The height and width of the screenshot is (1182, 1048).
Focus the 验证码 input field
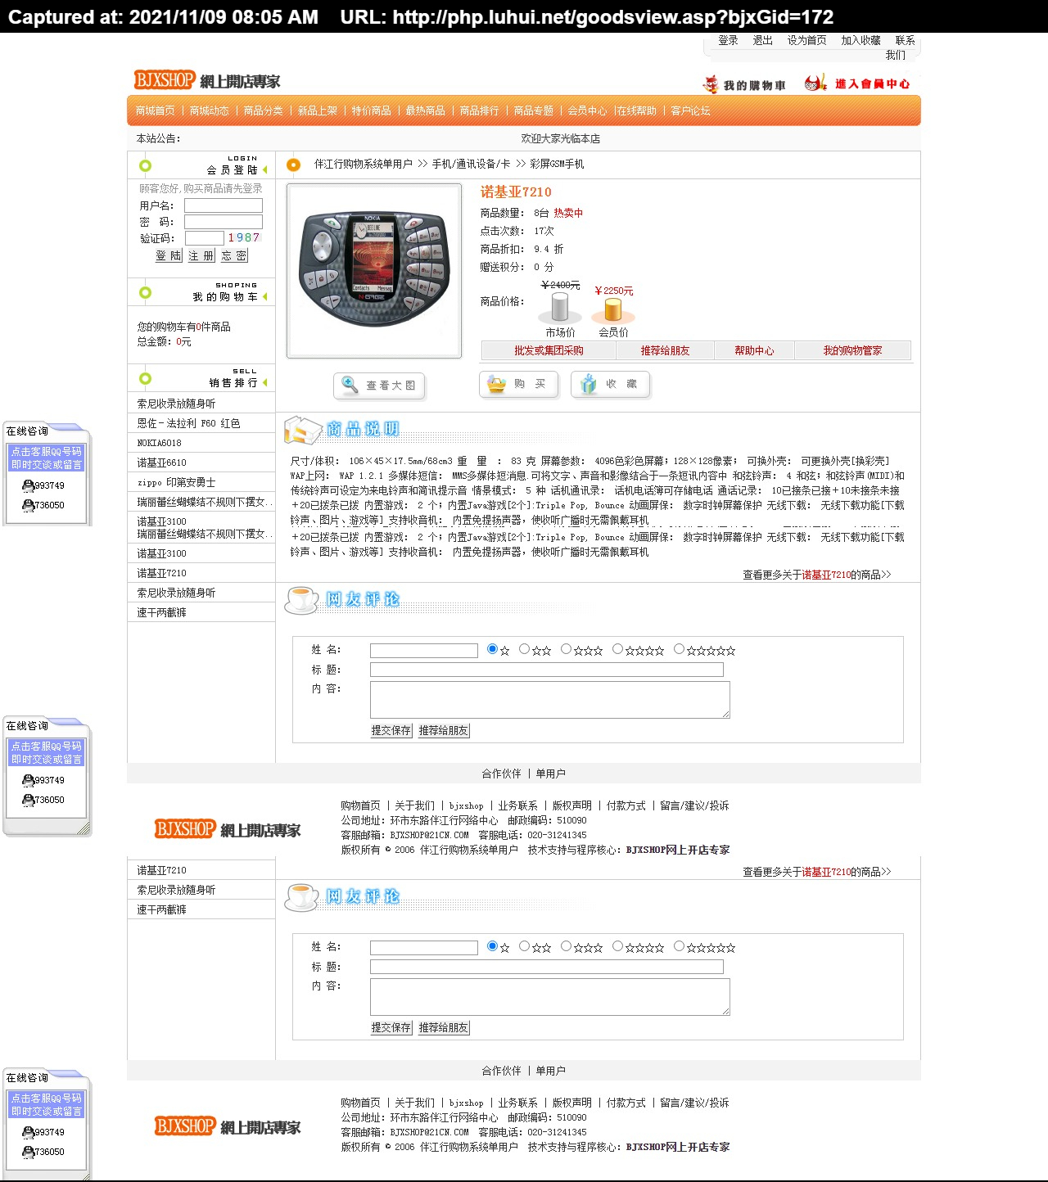point(205,238)
